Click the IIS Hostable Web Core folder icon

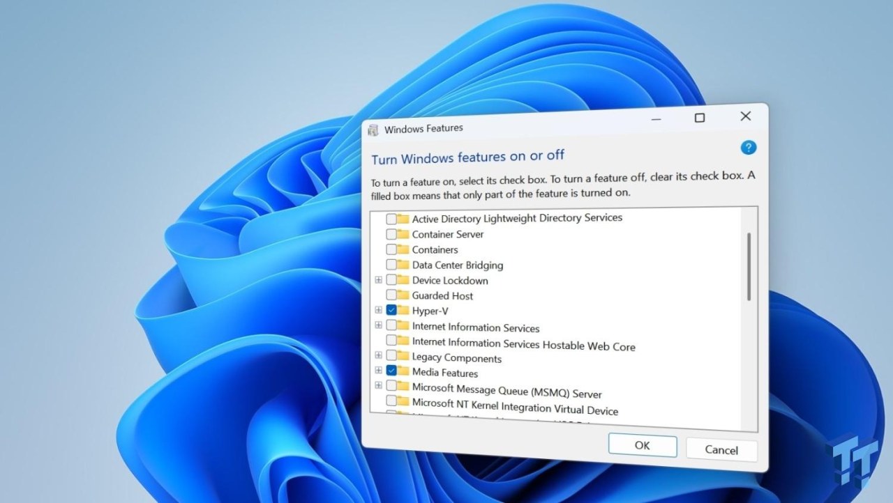tap(403, 341)
